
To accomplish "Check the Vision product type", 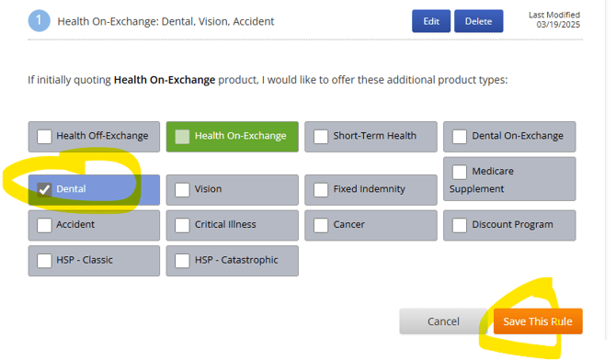I will pos(182,189).
